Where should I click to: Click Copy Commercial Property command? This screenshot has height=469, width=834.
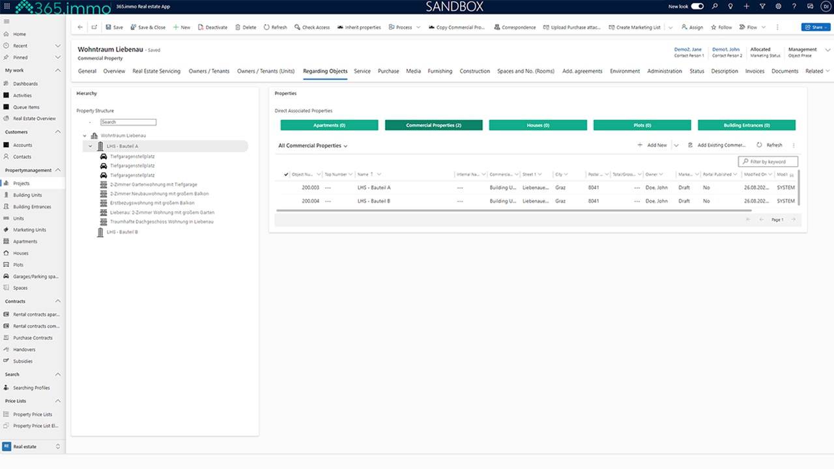(457, 27)
